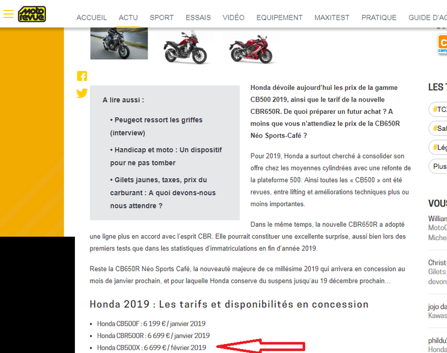Image resolution: width=447 pixels, height=353 pixels.
Task: Open the orange ad banner icon
Action: (x=442, y=44)
